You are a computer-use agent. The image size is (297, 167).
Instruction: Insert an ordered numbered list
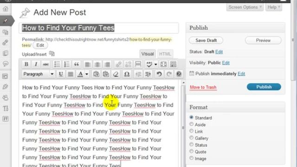[67, 64]
